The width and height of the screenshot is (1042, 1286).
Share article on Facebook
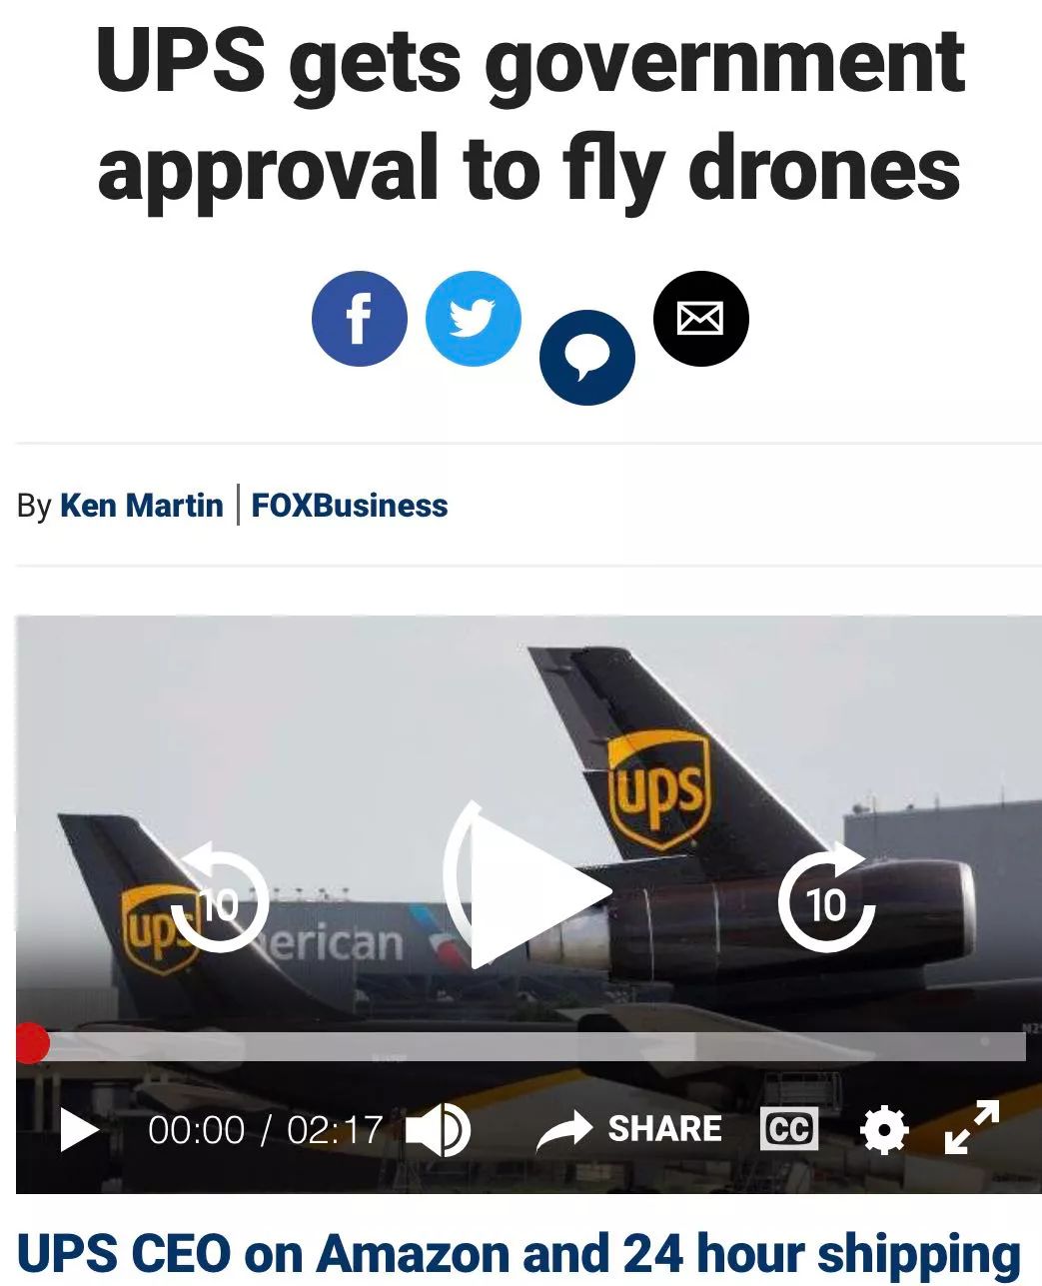[359, 319]
